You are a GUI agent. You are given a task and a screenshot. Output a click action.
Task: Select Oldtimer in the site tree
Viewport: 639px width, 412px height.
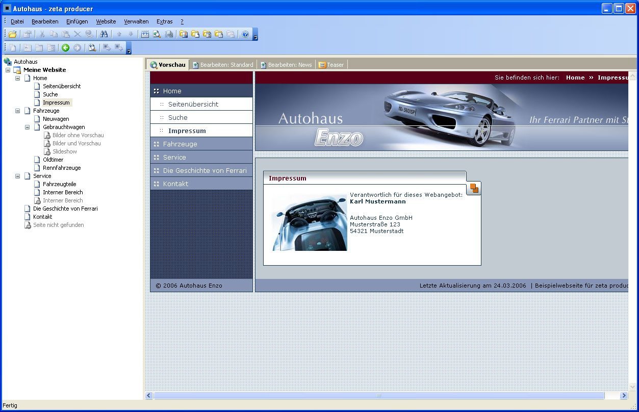53,160
